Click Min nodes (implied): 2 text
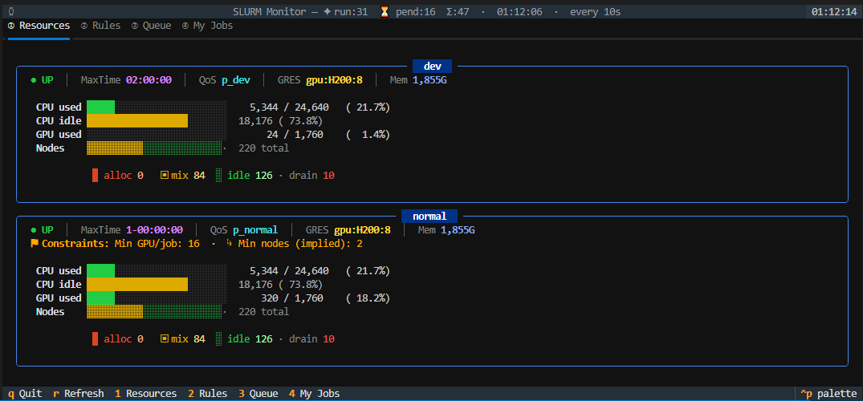 [x=300, y=243]
